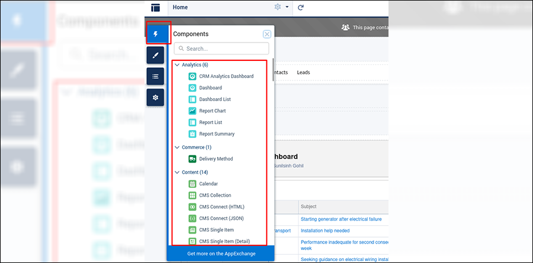
Task: Click Get more on the AppExchange
Action: pyautogui.click(x=221, y=254)
